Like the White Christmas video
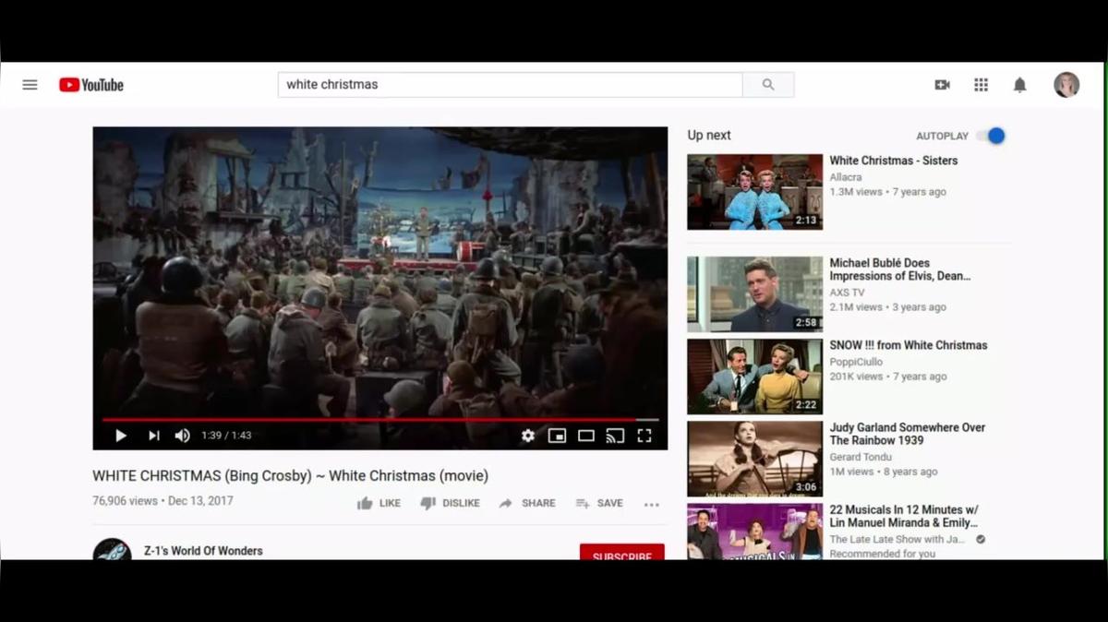The image size is (1108, 622). point(379,504)
